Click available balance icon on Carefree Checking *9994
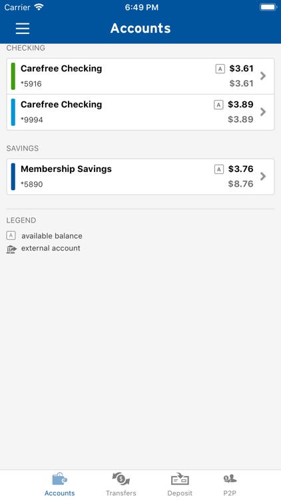The width and height of the screenshot is (281, 500). [218, 105]
